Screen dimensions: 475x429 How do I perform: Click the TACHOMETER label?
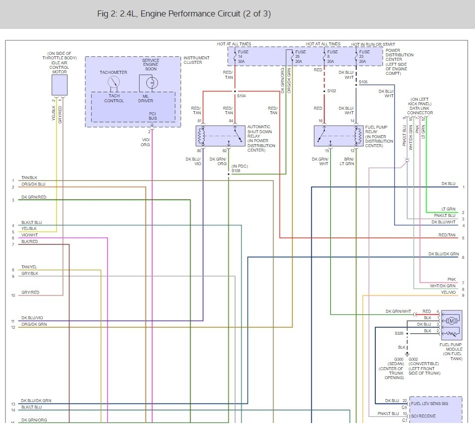point(113,72)
